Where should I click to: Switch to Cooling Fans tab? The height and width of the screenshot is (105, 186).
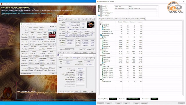pyautogui.click(x=110, y=19)
